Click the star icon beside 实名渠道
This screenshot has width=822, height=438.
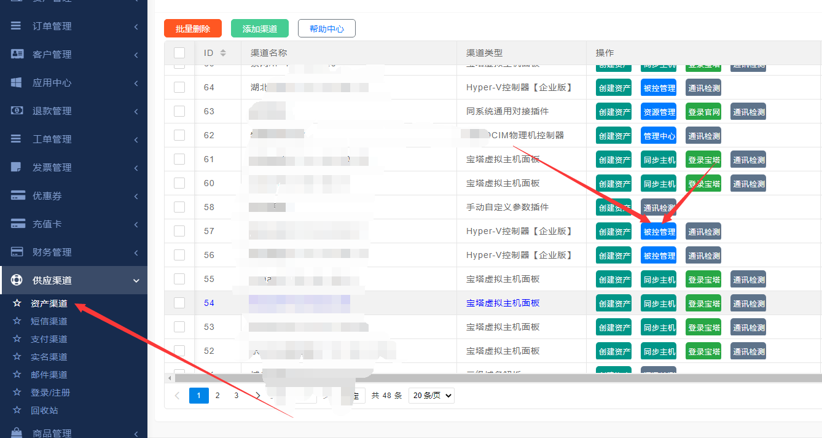point(17,356)
